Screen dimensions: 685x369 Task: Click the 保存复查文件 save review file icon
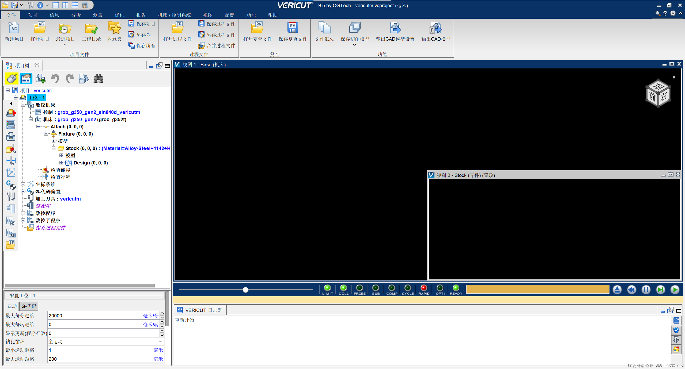[293, 28]
